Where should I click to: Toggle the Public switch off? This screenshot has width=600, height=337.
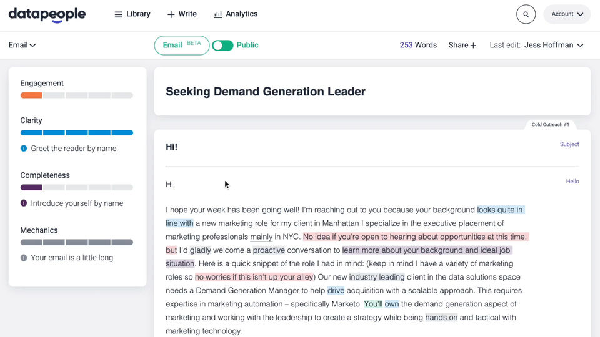click(222, 46)
